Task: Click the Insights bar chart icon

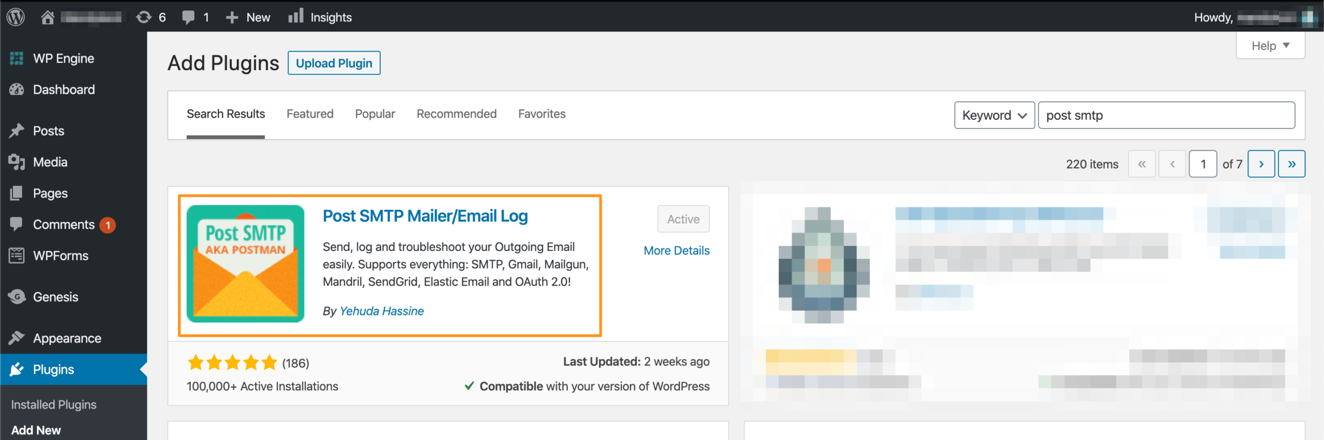Action: (x=296, y=17)
